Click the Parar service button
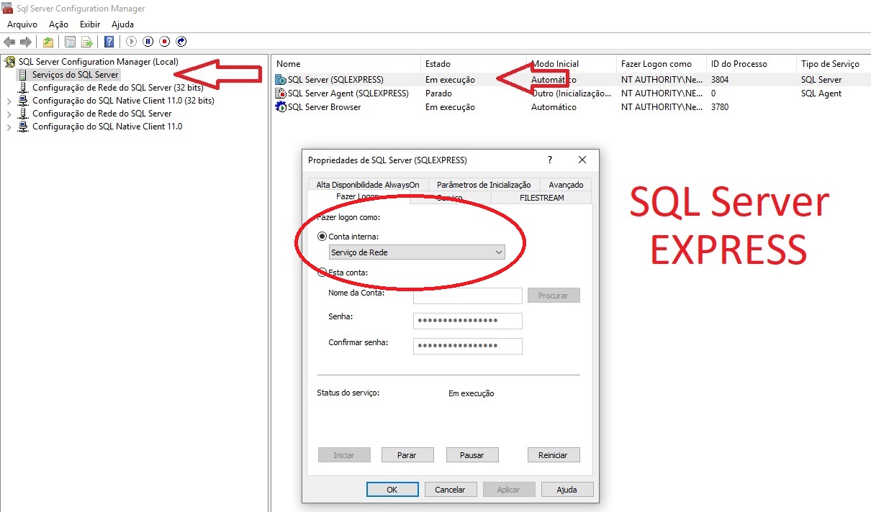The height and width of the screenshot is (512, 871). tap(407, 454)
